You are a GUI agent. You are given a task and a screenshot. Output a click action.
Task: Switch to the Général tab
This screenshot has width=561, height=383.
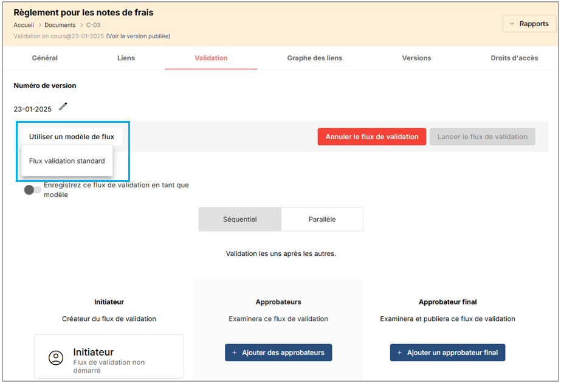click(x=45, y=58)
